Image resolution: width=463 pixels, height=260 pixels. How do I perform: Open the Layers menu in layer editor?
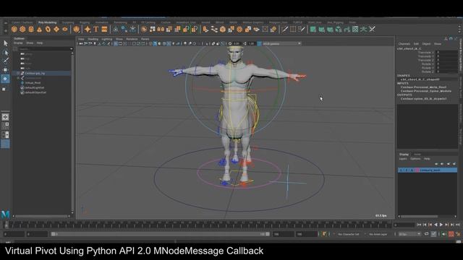click(x=403, y=159)
